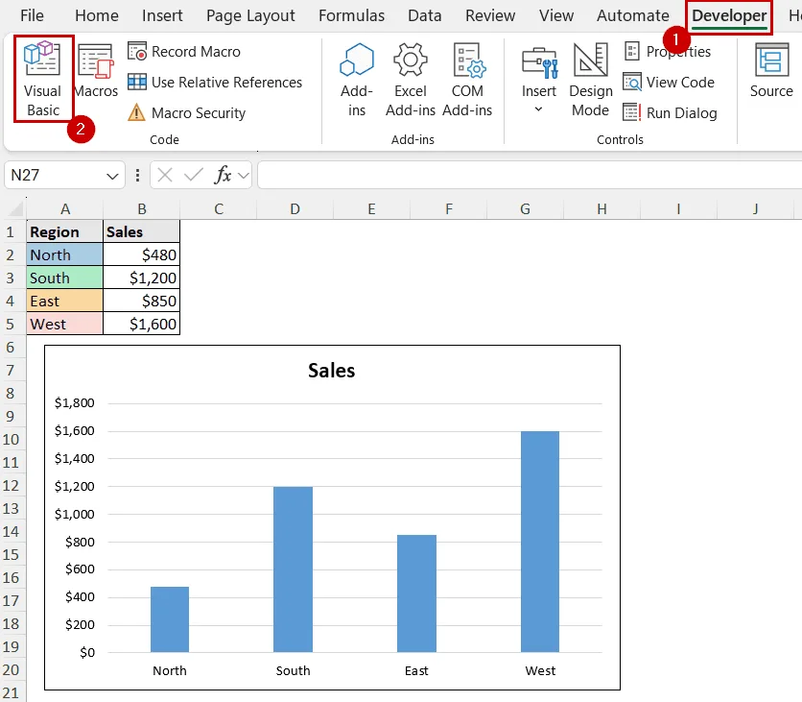Switch to the Home tab

pyautogui.click(x=97, y=16)
